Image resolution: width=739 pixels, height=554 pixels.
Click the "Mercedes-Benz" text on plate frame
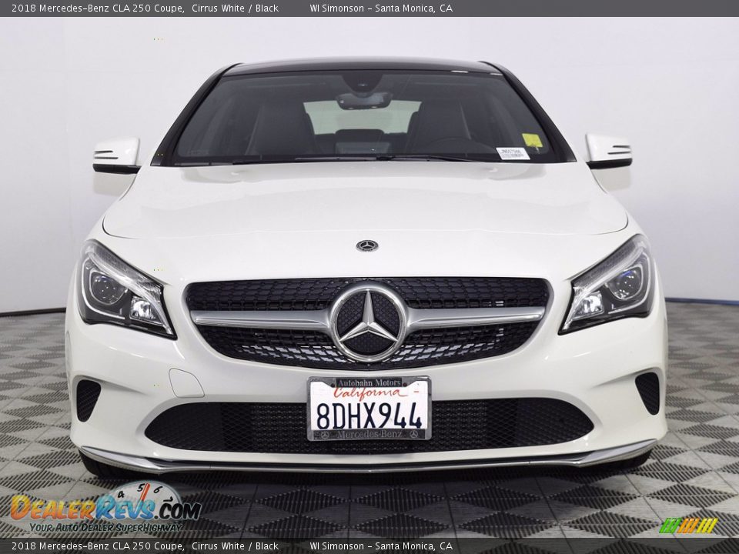[369, 434]
